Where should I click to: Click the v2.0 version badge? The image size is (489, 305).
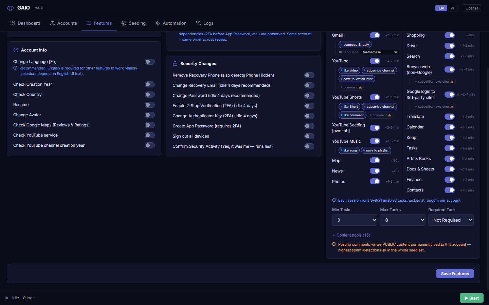pos(39,8)
